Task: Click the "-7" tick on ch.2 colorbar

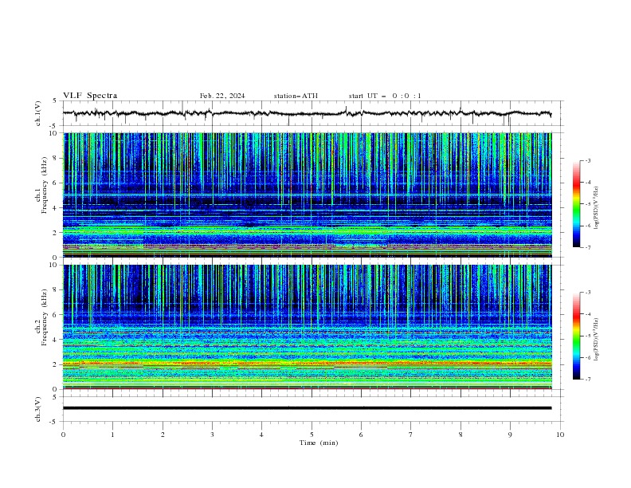Action: pos(587,379)
